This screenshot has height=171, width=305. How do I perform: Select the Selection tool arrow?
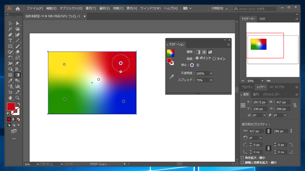click(x=10, y=23)
